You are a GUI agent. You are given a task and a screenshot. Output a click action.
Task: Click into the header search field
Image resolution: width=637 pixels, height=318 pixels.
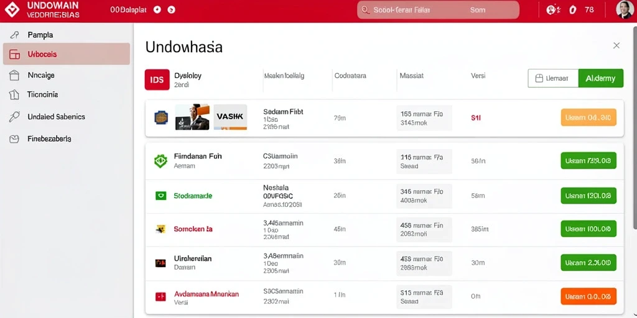(438, 10)
